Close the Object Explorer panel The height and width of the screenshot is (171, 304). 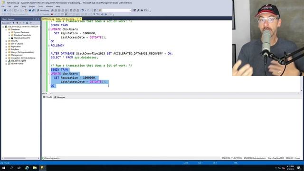tap(38, 19)
